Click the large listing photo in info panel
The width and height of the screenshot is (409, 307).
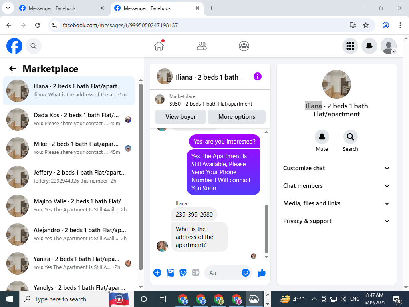[x=336, y=84]
